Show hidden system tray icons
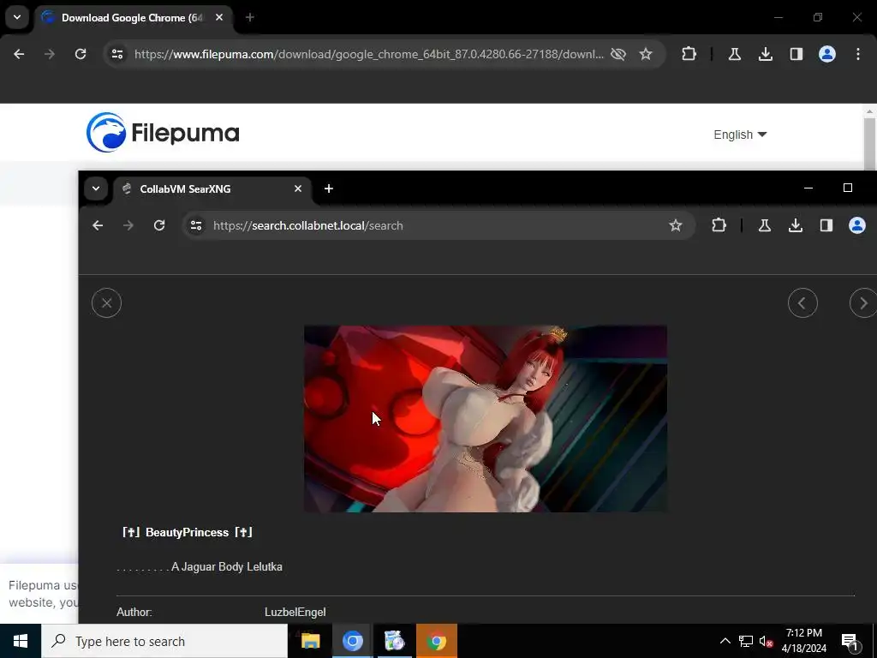877x658 pixels. (x=725, y=641)
